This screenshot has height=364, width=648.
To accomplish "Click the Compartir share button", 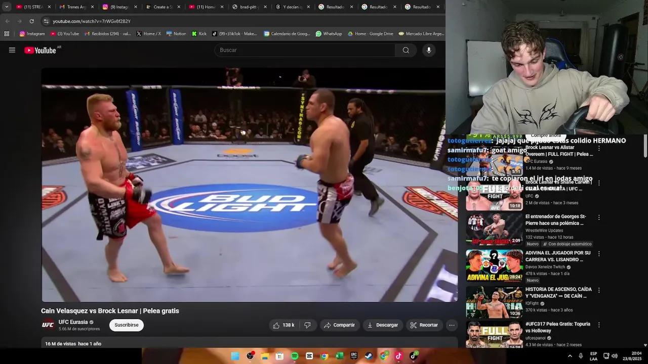I will coord(340,325).
